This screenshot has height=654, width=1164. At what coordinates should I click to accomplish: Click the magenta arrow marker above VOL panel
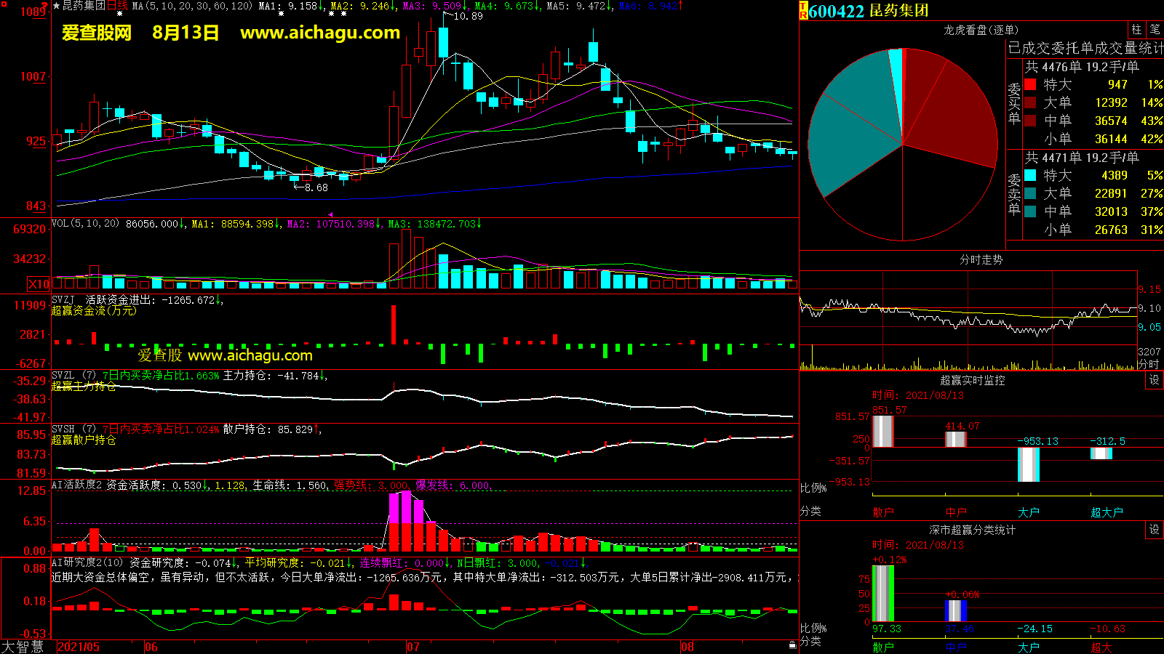point(331,214)
